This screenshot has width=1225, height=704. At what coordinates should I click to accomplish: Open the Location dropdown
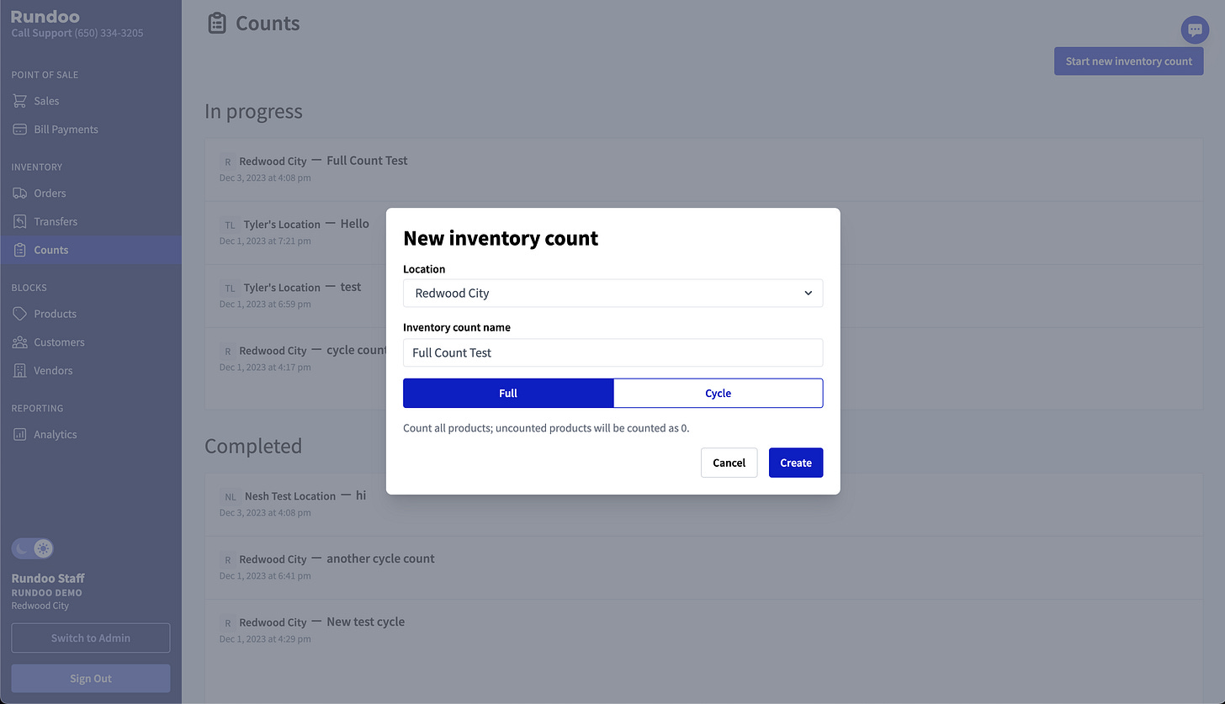pos(612,293)
